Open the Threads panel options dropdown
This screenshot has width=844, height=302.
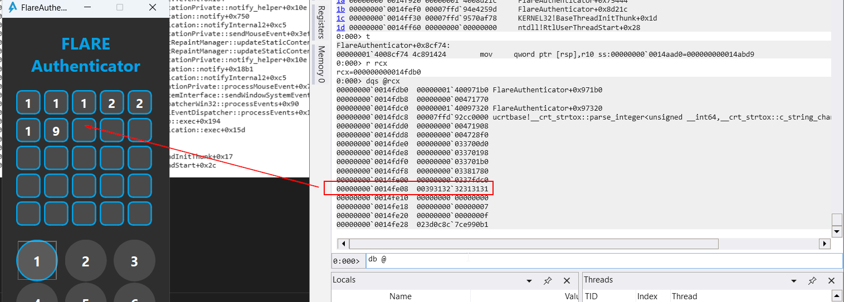tap(794, 281)
